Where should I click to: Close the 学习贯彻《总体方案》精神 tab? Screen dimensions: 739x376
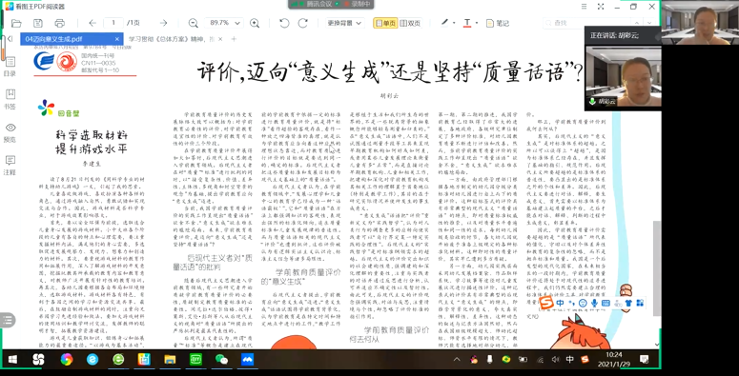220,39
